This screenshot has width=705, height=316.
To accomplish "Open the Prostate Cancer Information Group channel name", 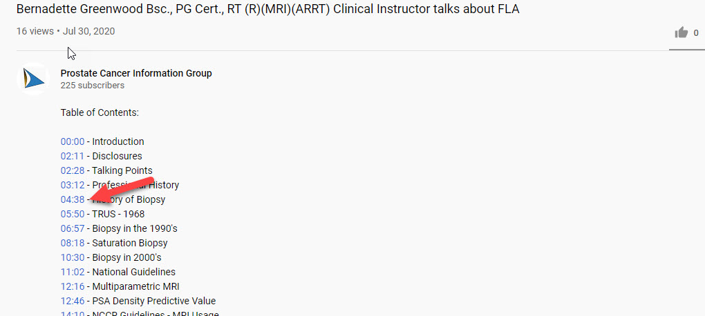I will coord(136,73).
